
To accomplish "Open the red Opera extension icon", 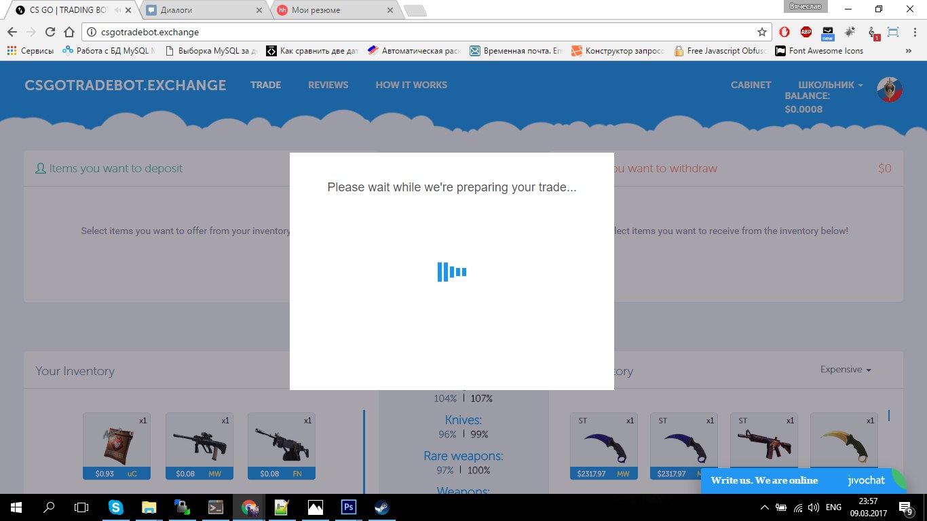I will click(x=784, y=32).
